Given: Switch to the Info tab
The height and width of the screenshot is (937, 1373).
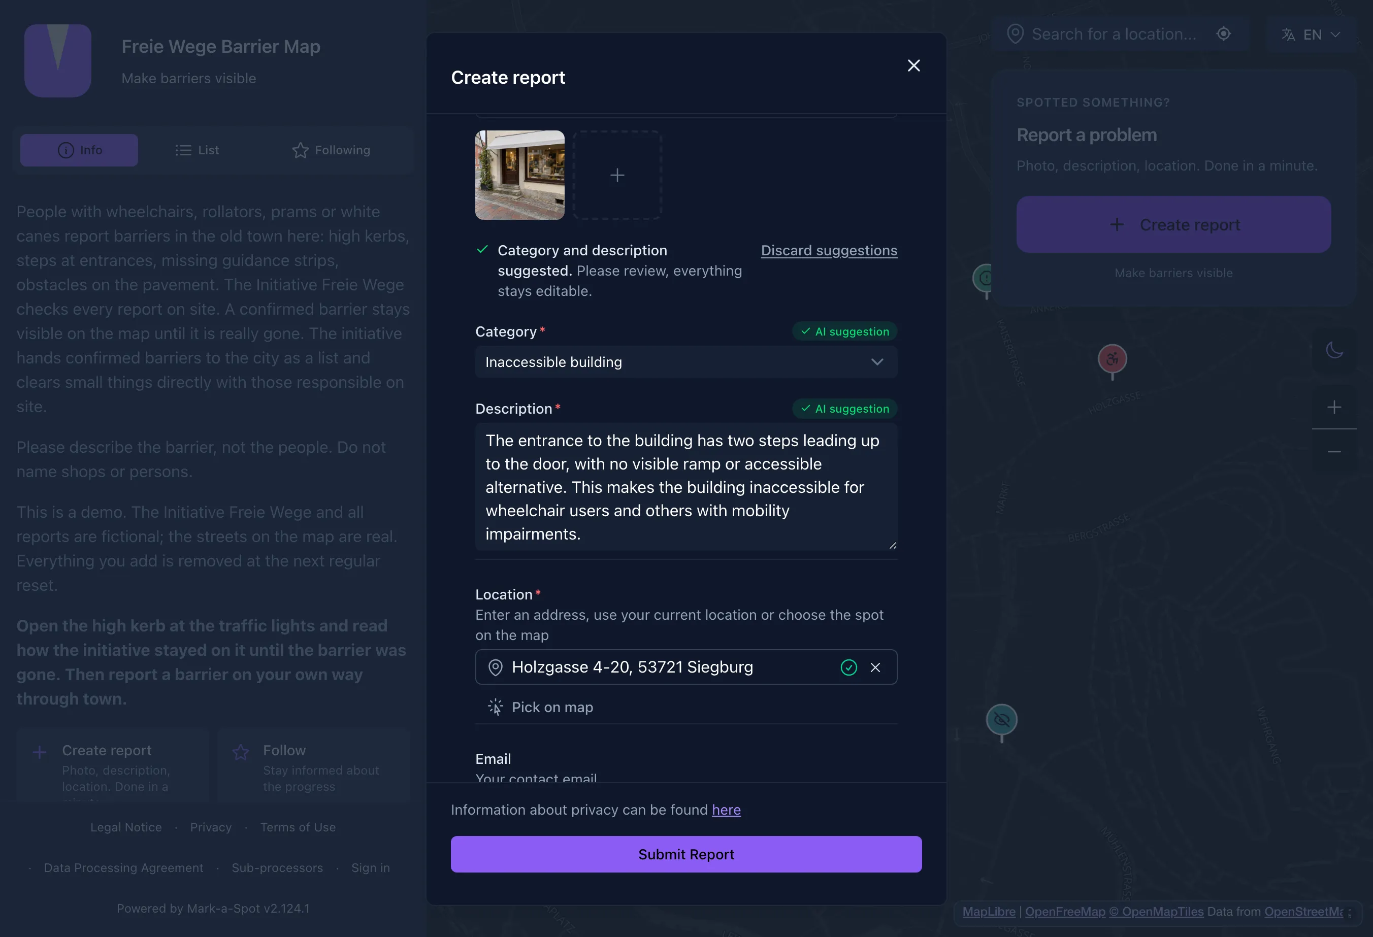Looking at the screenshot, I should [x=79, y=150].
